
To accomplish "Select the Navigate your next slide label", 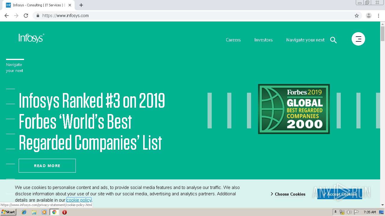I will (x=14, y=67).
